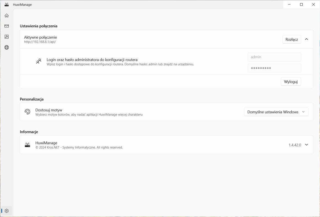
Task: Click HuwiManage label in the title bar
Action: (x=23, y=4)
